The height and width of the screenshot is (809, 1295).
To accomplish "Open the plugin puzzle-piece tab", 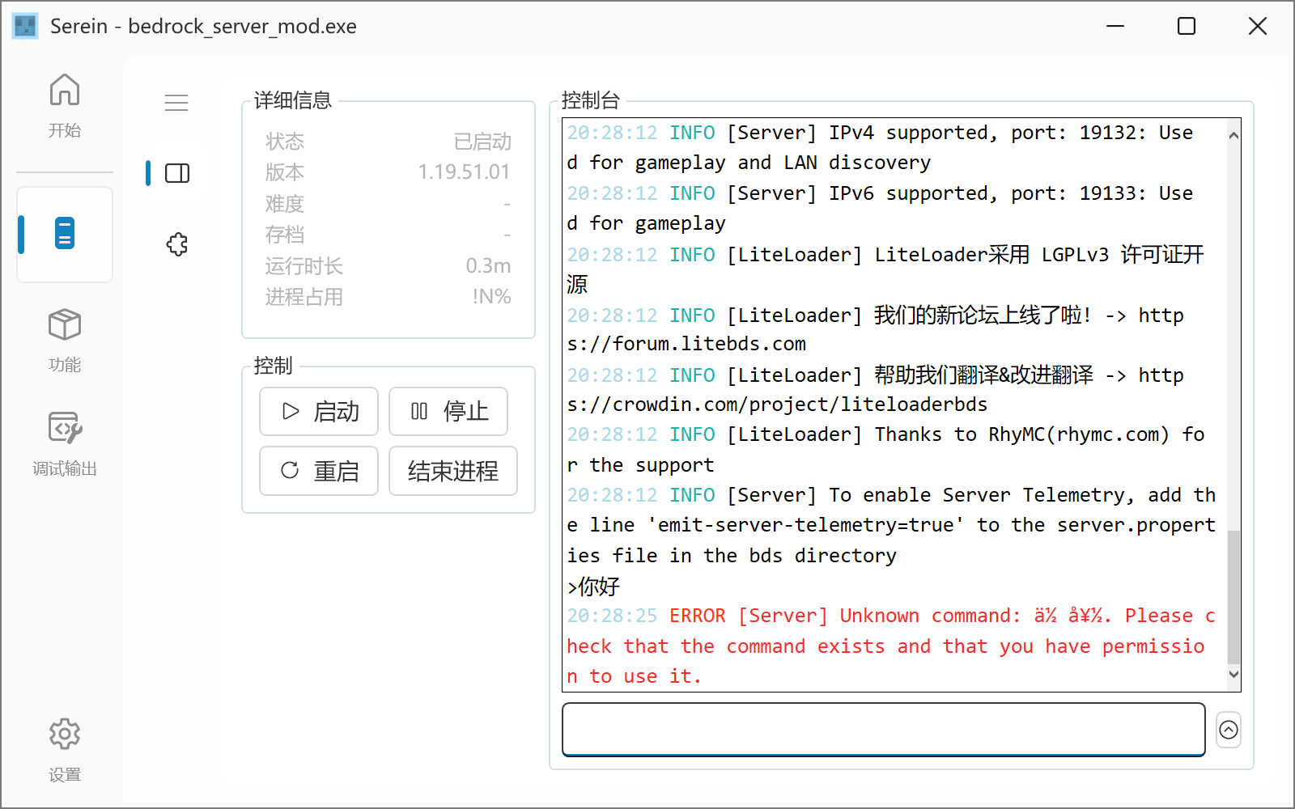I will point(176,244).
